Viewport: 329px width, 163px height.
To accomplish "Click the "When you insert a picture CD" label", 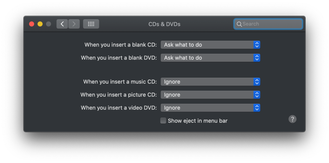I will [119, 95].
